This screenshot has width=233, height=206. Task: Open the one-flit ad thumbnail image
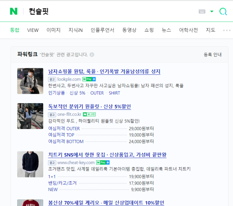(x=30, y=116)
